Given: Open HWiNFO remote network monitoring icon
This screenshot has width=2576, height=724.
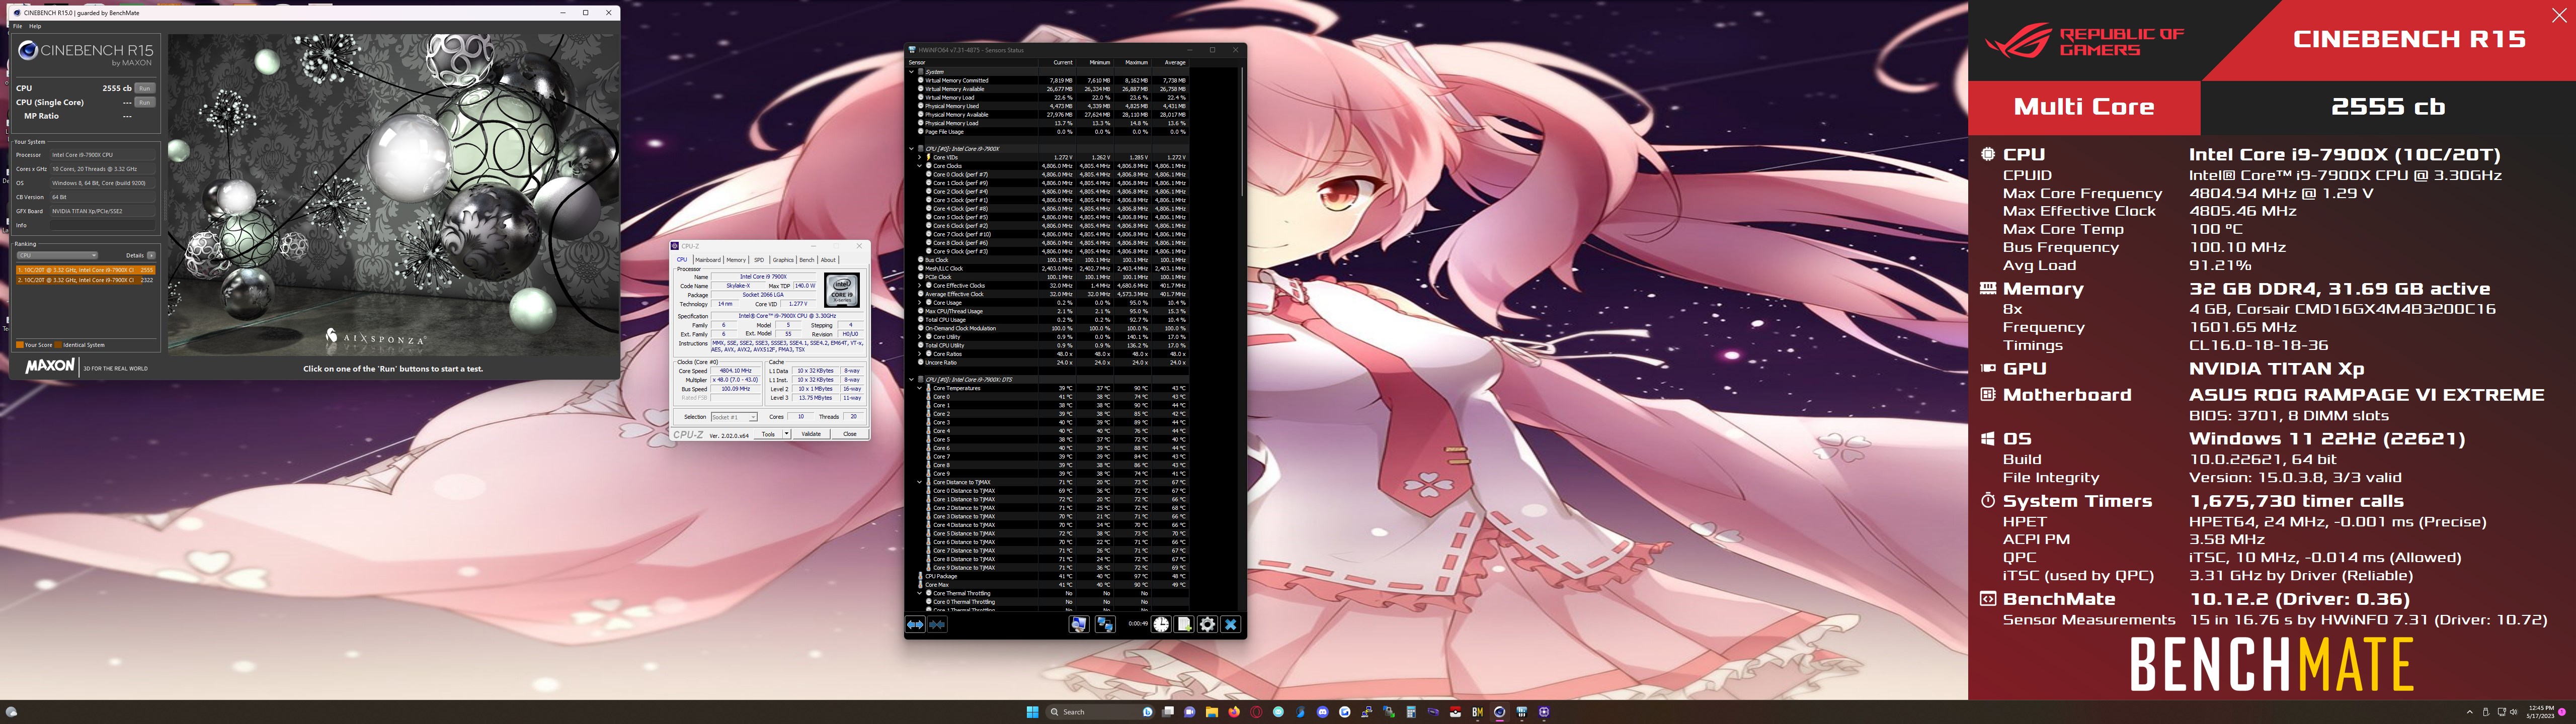Looking at the screenshot, I should pos(1080,624).
